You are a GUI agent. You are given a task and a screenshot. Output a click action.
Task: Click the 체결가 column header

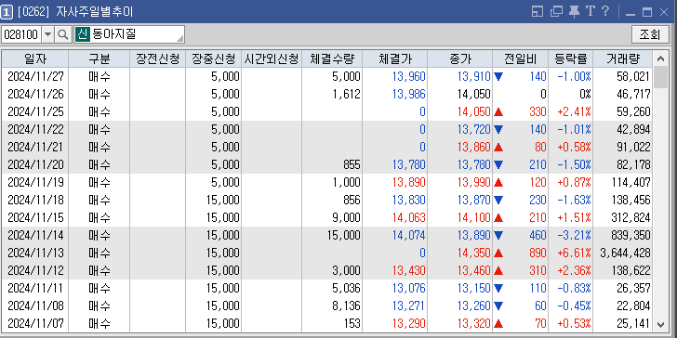394,58
